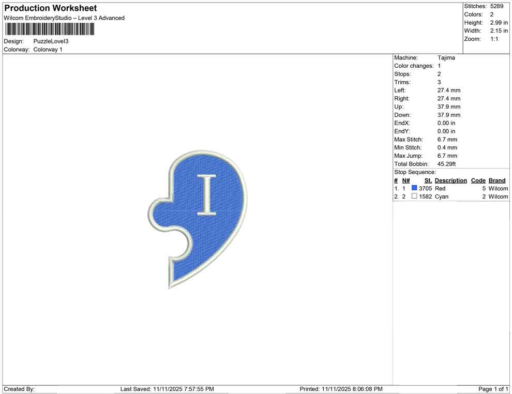Click the Total Bobbin value 45.29ft
Screen dimensions: 512x394
click(x=447, y=164)
